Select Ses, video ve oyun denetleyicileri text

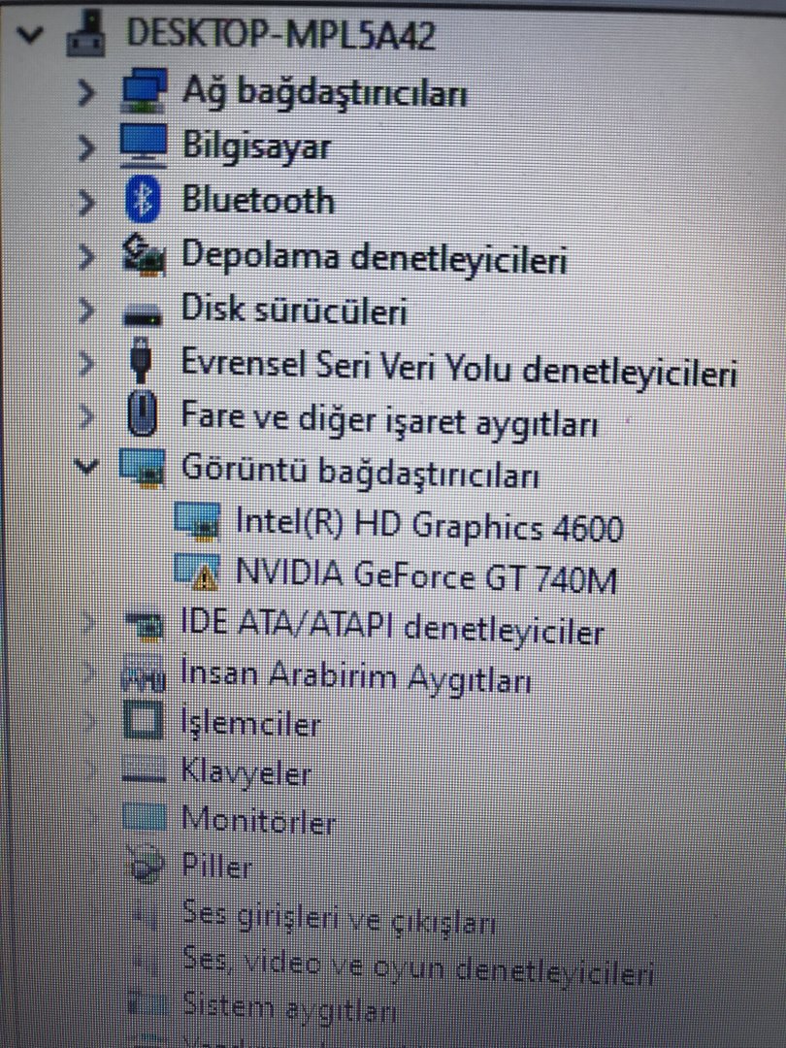[417, 967]
